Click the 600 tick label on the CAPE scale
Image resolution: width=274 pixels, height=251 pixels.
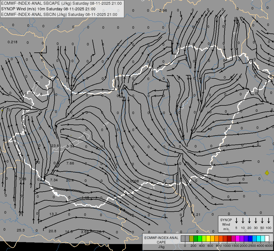tap(210, 246)
